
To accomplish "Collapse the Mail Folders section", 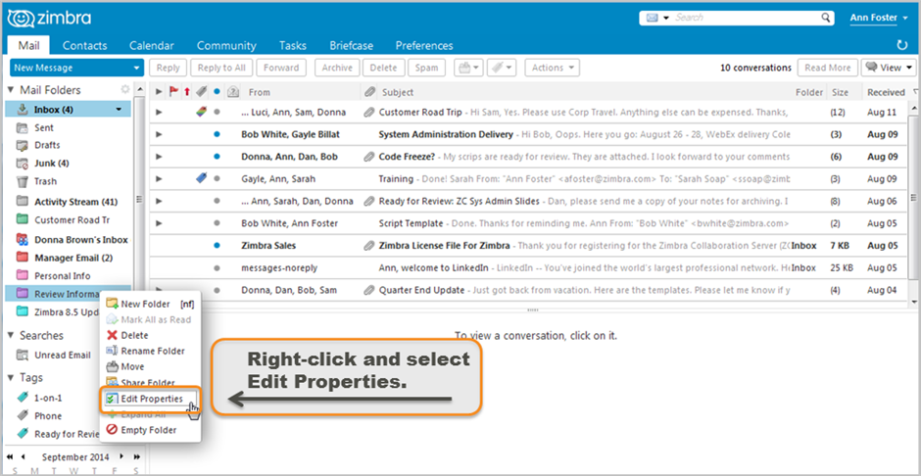I will pos(11,90).
